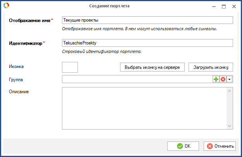Click the up arrow of Описание scrollbar
The image size is (242, 157).
[229, 91]
